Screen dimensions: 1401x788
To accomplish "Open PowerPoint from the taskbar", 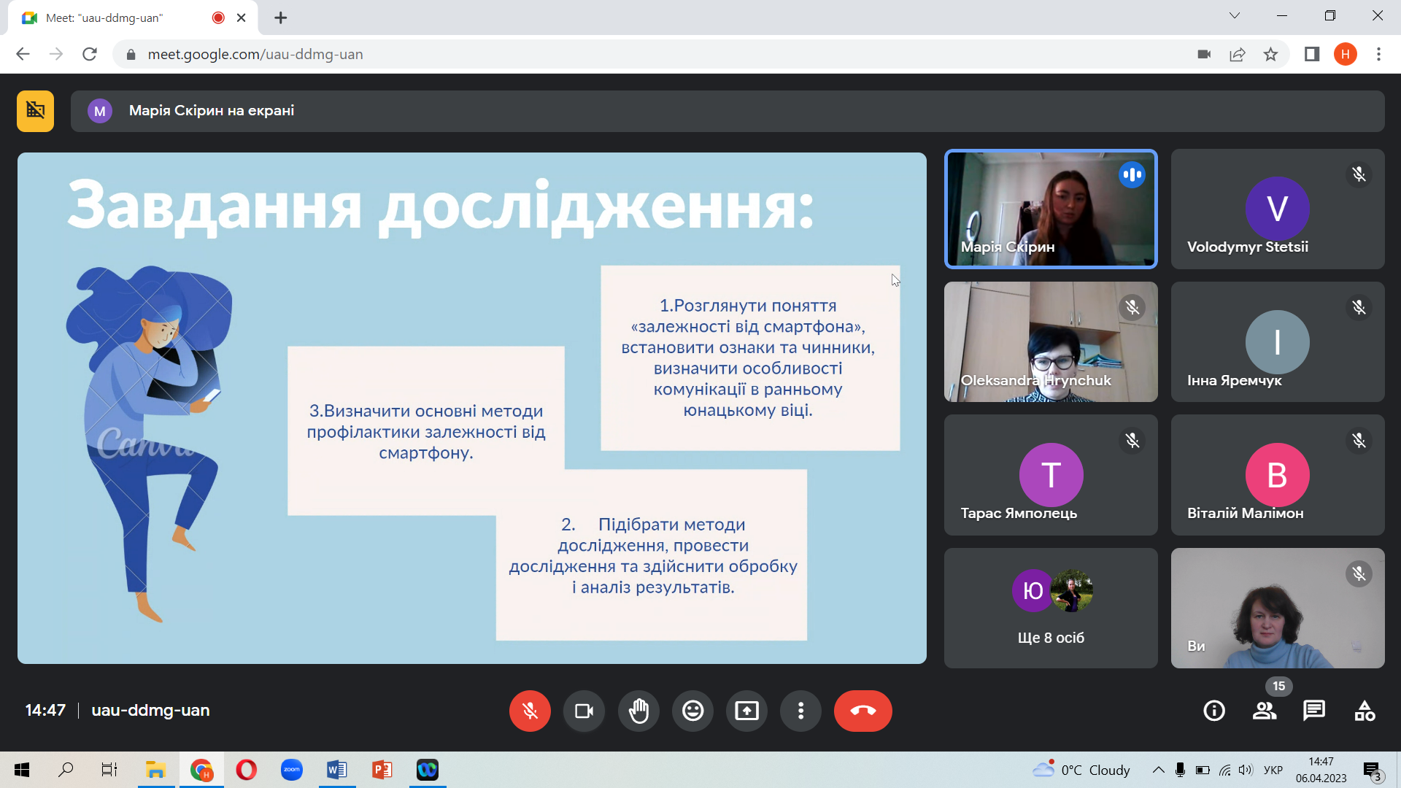I will 382,770.
